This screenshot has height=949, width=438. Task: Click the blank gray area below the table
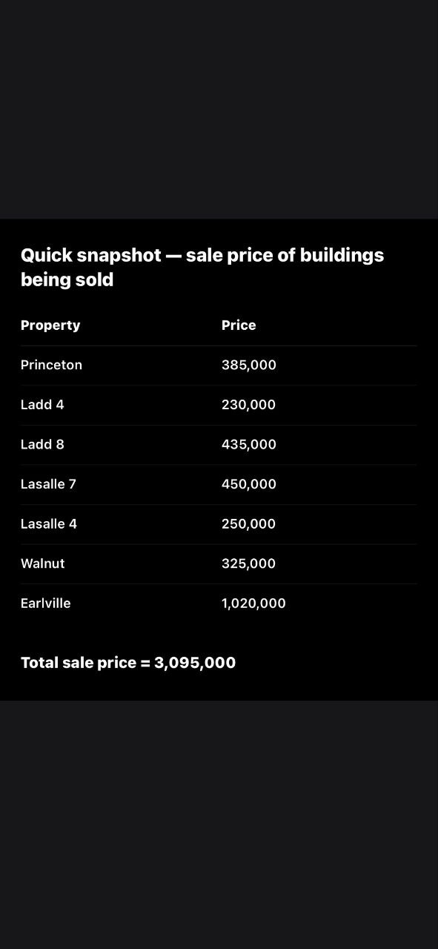[219, 824]
